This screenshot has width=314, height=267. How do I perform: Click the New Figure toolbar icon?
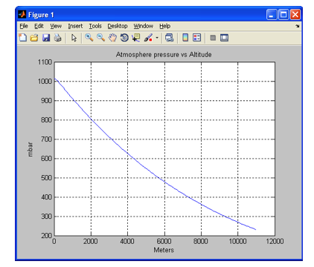(23, 38)
